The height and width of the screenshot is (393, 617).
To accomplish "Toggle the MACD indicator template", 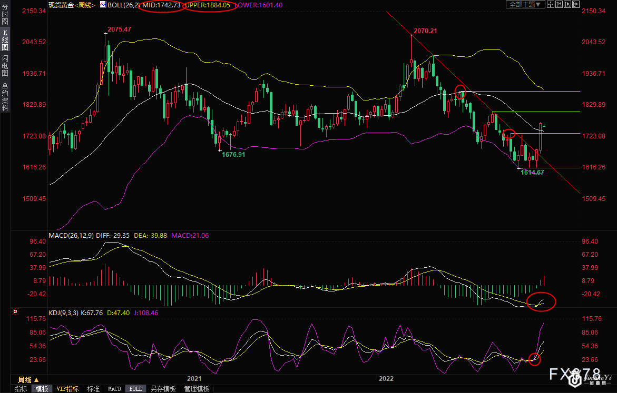I will point(114,389).
